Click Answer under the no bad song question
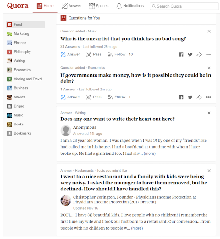220x239 pixels. [x=70, y=55]
